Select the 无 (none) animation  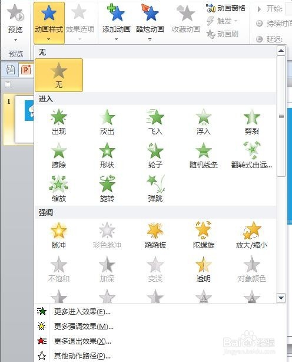tap(59, 75)
